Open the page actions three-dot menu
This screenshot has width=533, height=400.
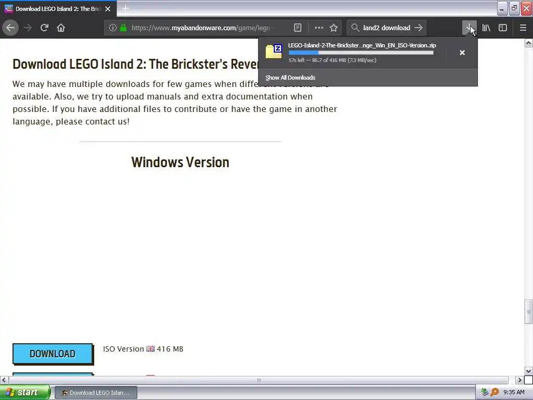coord(319,28)
